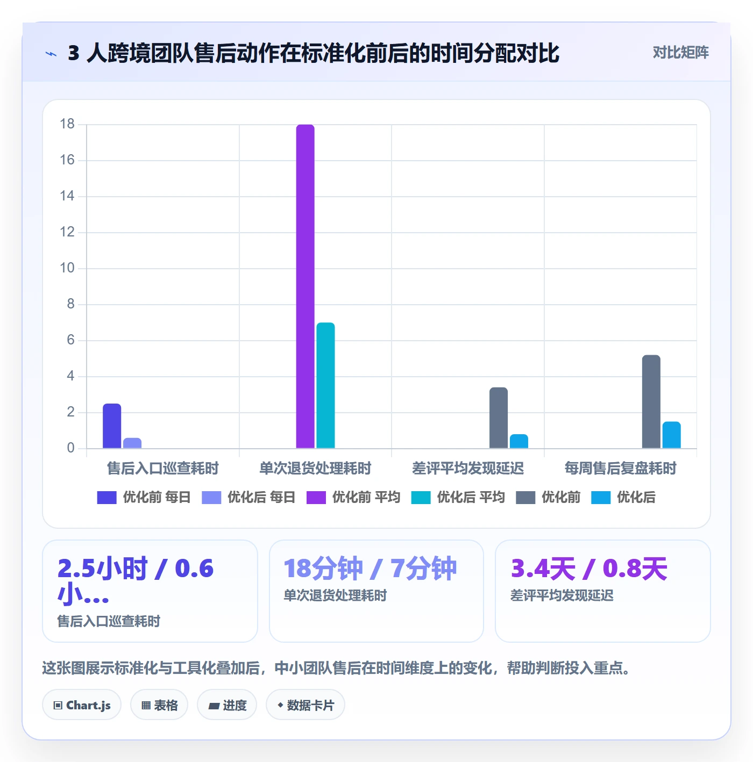Screen dimensions: 753x762
Task: Click the 对比矩阵 label in header
Action: pos(680,53)
